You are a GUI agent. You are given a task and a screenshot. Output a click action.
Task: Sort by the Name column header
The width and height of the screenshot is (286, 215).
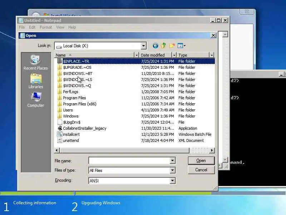94,55
